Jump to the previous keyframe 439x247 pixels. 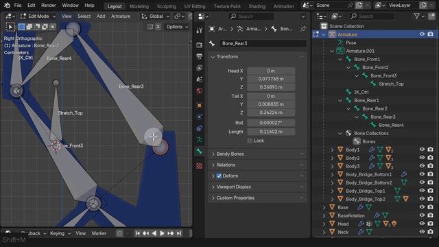tap(145, 233)
